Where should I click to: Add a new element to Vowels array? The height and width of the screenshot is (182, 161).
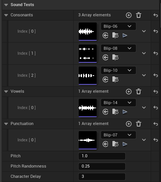[x=129, y=92]
